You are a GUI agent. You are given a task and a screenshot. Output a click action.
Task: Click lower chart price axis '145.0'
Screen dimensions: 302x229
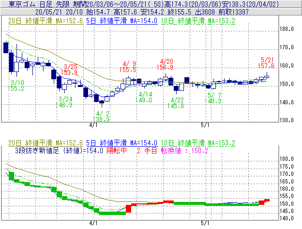click(287, 211)
